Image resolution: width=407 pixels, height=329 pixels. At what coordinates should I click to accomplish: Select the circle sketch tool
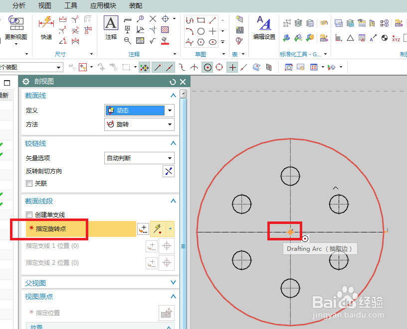(x=201, y=31)
